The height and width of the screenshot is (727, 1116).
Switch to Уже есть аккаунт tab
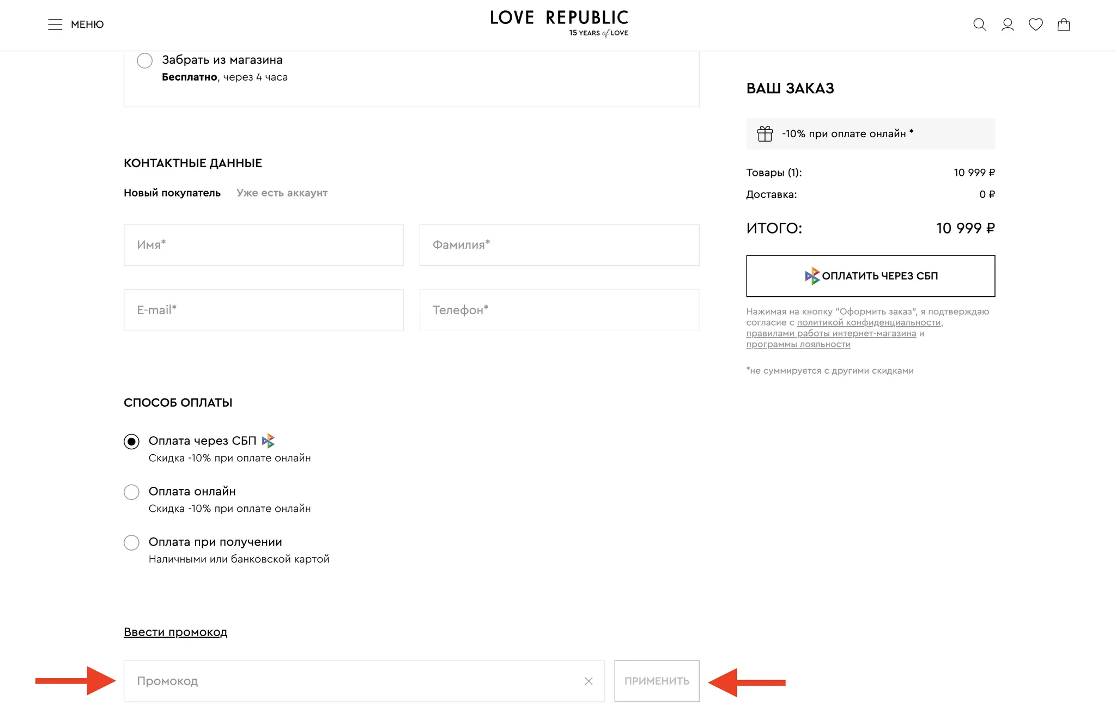click(x=282, y=193)
